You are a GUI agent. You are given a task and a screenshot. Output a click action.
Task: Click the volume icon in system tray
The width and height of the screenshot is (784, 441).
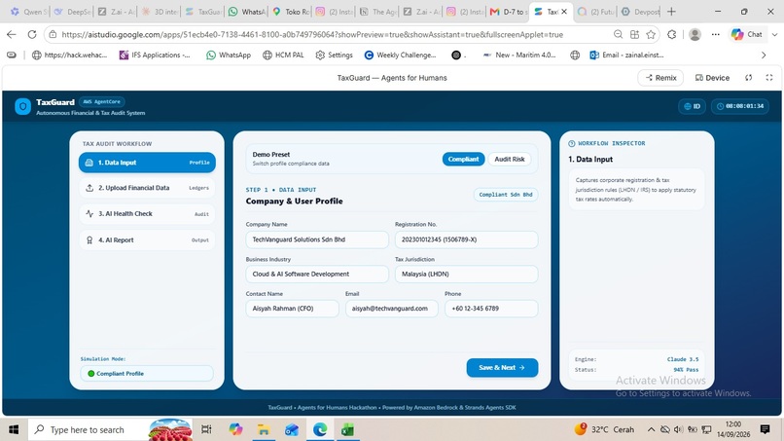coord(678,429)
